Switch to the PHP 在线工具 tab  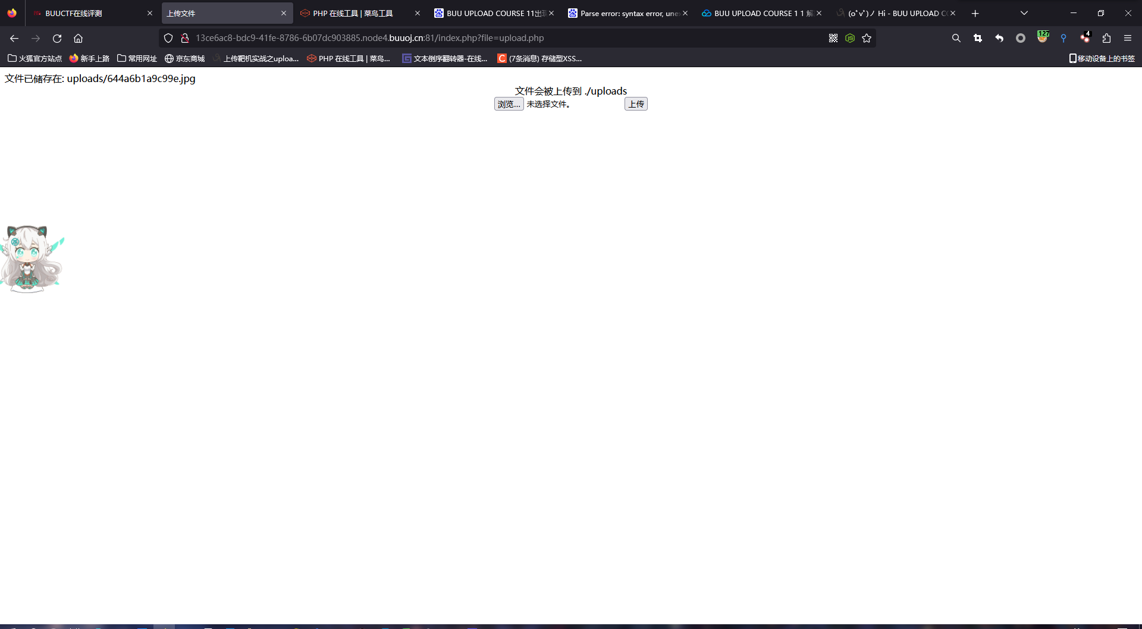pyautogui.click(x=354, y=12)
